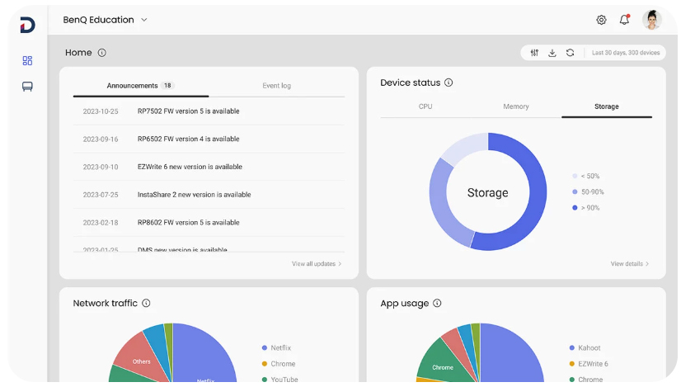681x387 pixels.
Task: Open settings gear icon in header
Action: click(601, 20)
